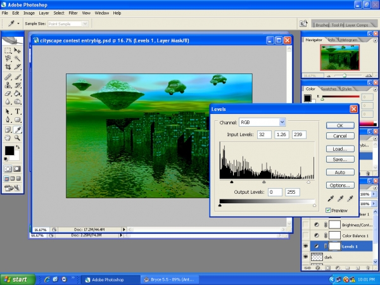Viewport: 380px width, 285px height.
Task: Select the Blur tool
Action: pyautogui.click(x=8, y=101)
